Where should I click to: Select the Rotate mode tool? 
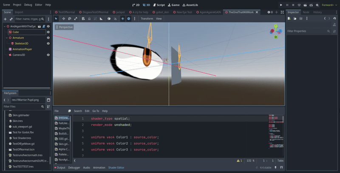pyautogui.click(x=70, y=19)
